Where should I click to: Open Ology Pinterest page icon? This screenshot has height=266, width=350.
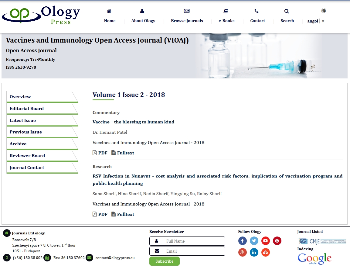(277, 241)
